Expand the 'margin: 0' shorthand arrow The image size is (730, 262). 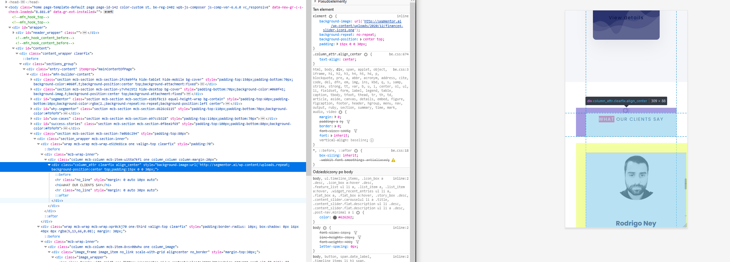(x=335, y=117)
